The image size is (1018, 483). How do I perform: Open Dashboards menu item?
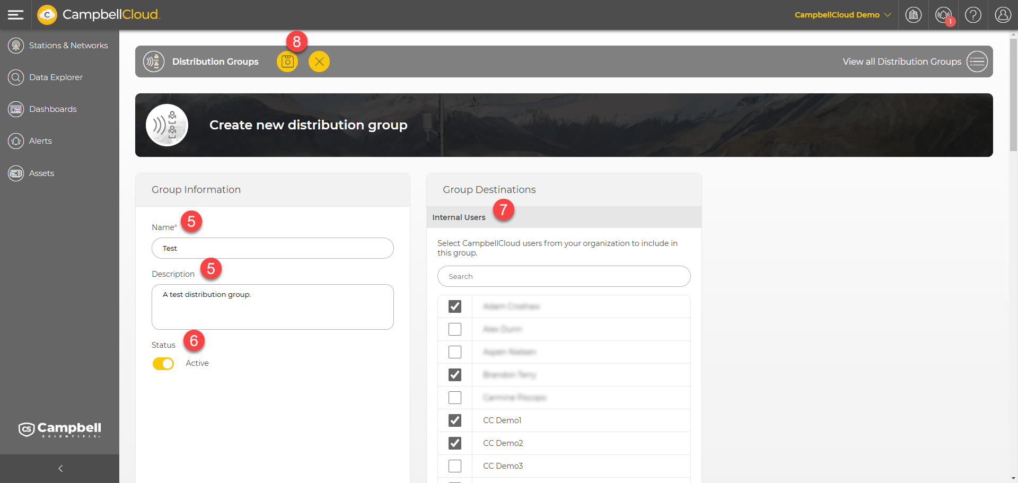pyautogui.click(x=53, y=109)
